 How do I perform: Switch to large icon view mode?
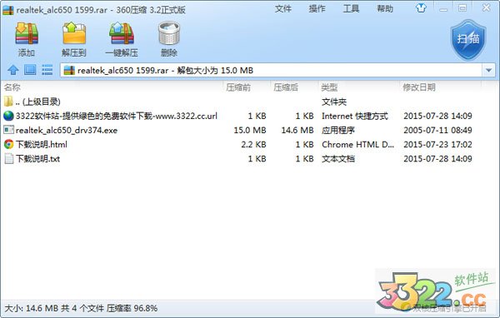tap(30, 70)
